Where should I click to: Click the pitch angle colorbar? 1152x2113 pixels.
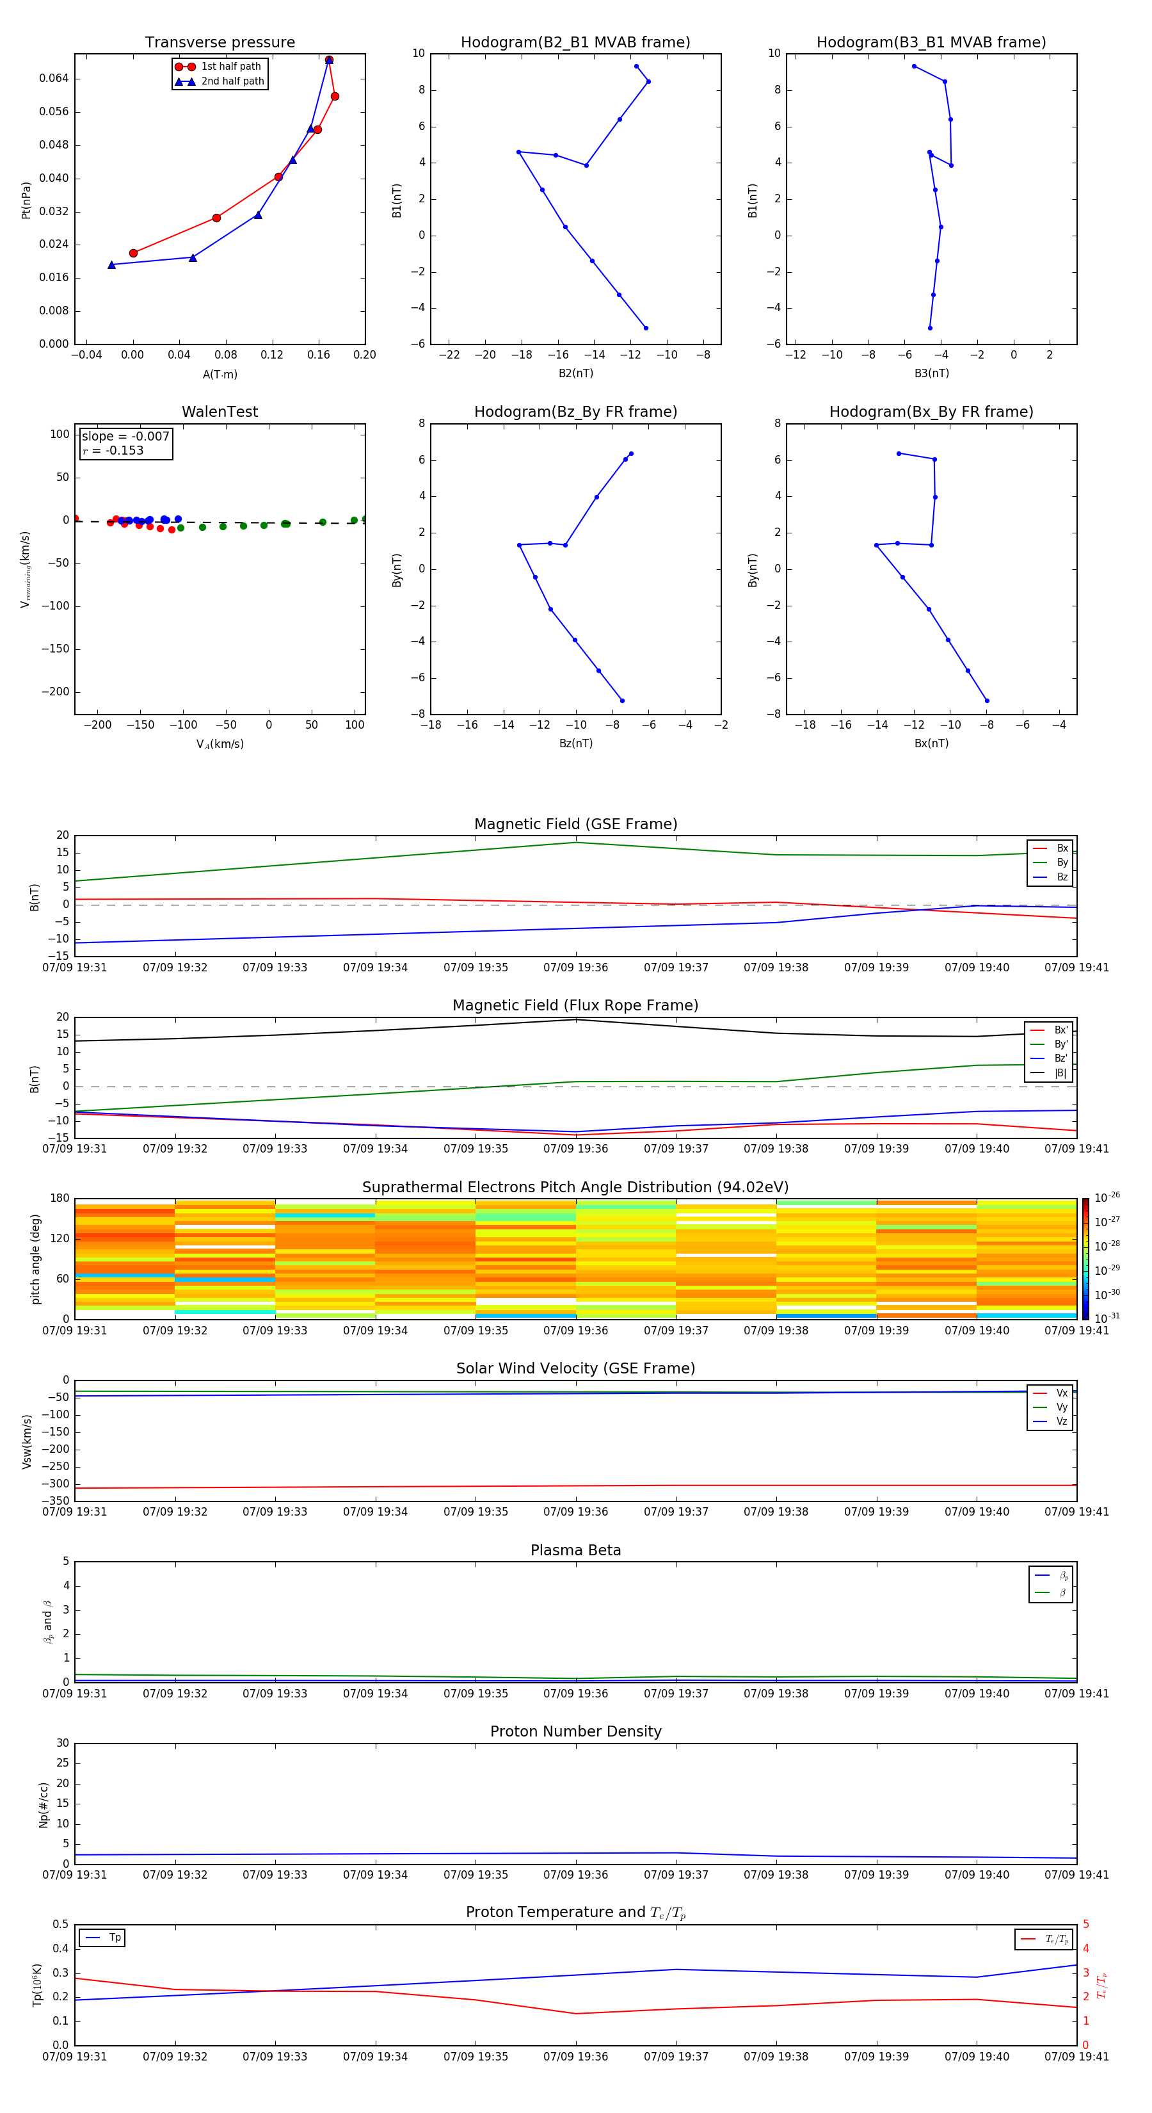[1085, 1258]
